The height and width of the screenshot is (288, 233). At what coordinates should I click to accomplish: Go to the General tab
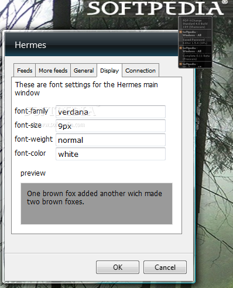[x=84, y=70]
